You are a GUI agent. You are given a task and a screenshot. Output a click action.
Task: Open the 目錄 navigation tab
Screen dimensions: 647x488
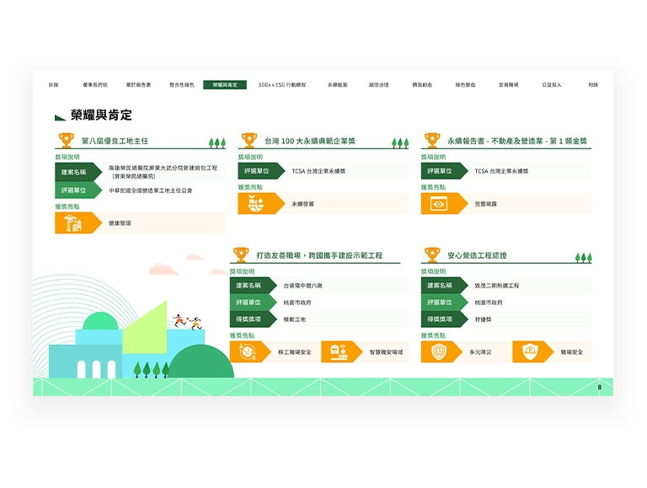[53, 84]
